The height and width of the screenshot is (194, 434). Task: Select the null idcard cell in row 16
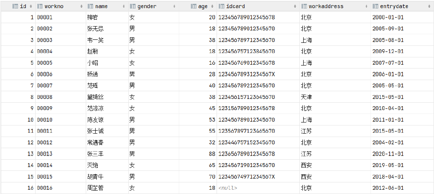228,188
